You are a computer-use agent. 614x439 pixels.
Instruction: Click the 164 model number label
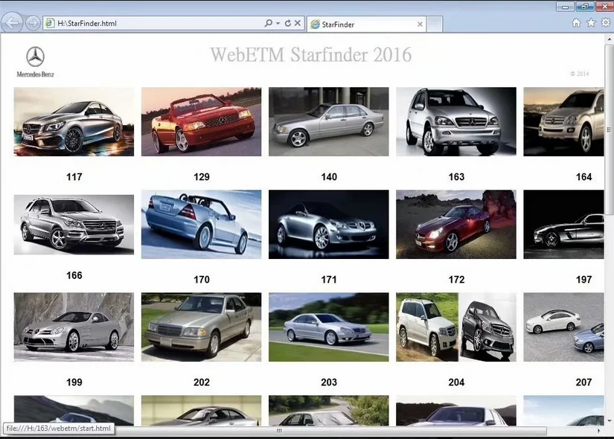[x=583, y=177]
